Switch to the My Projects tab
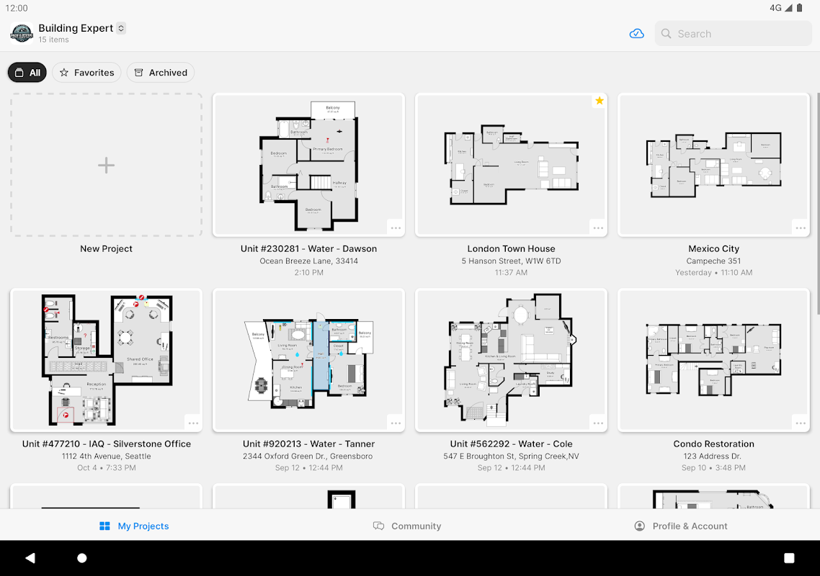820x576 pixels. (x=135, y=526)
